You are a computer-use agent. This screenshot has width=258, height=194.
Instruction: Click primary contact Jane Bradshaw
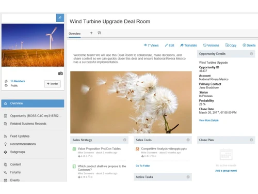209,87
